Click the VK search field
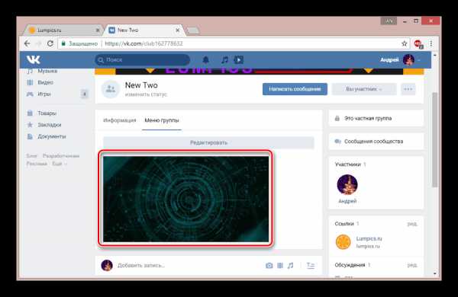Screen dimensions: 458x297 (142, 59)
